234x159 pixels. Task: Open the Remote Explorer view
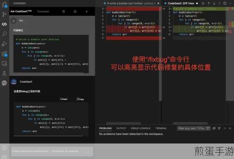point(4,64)
